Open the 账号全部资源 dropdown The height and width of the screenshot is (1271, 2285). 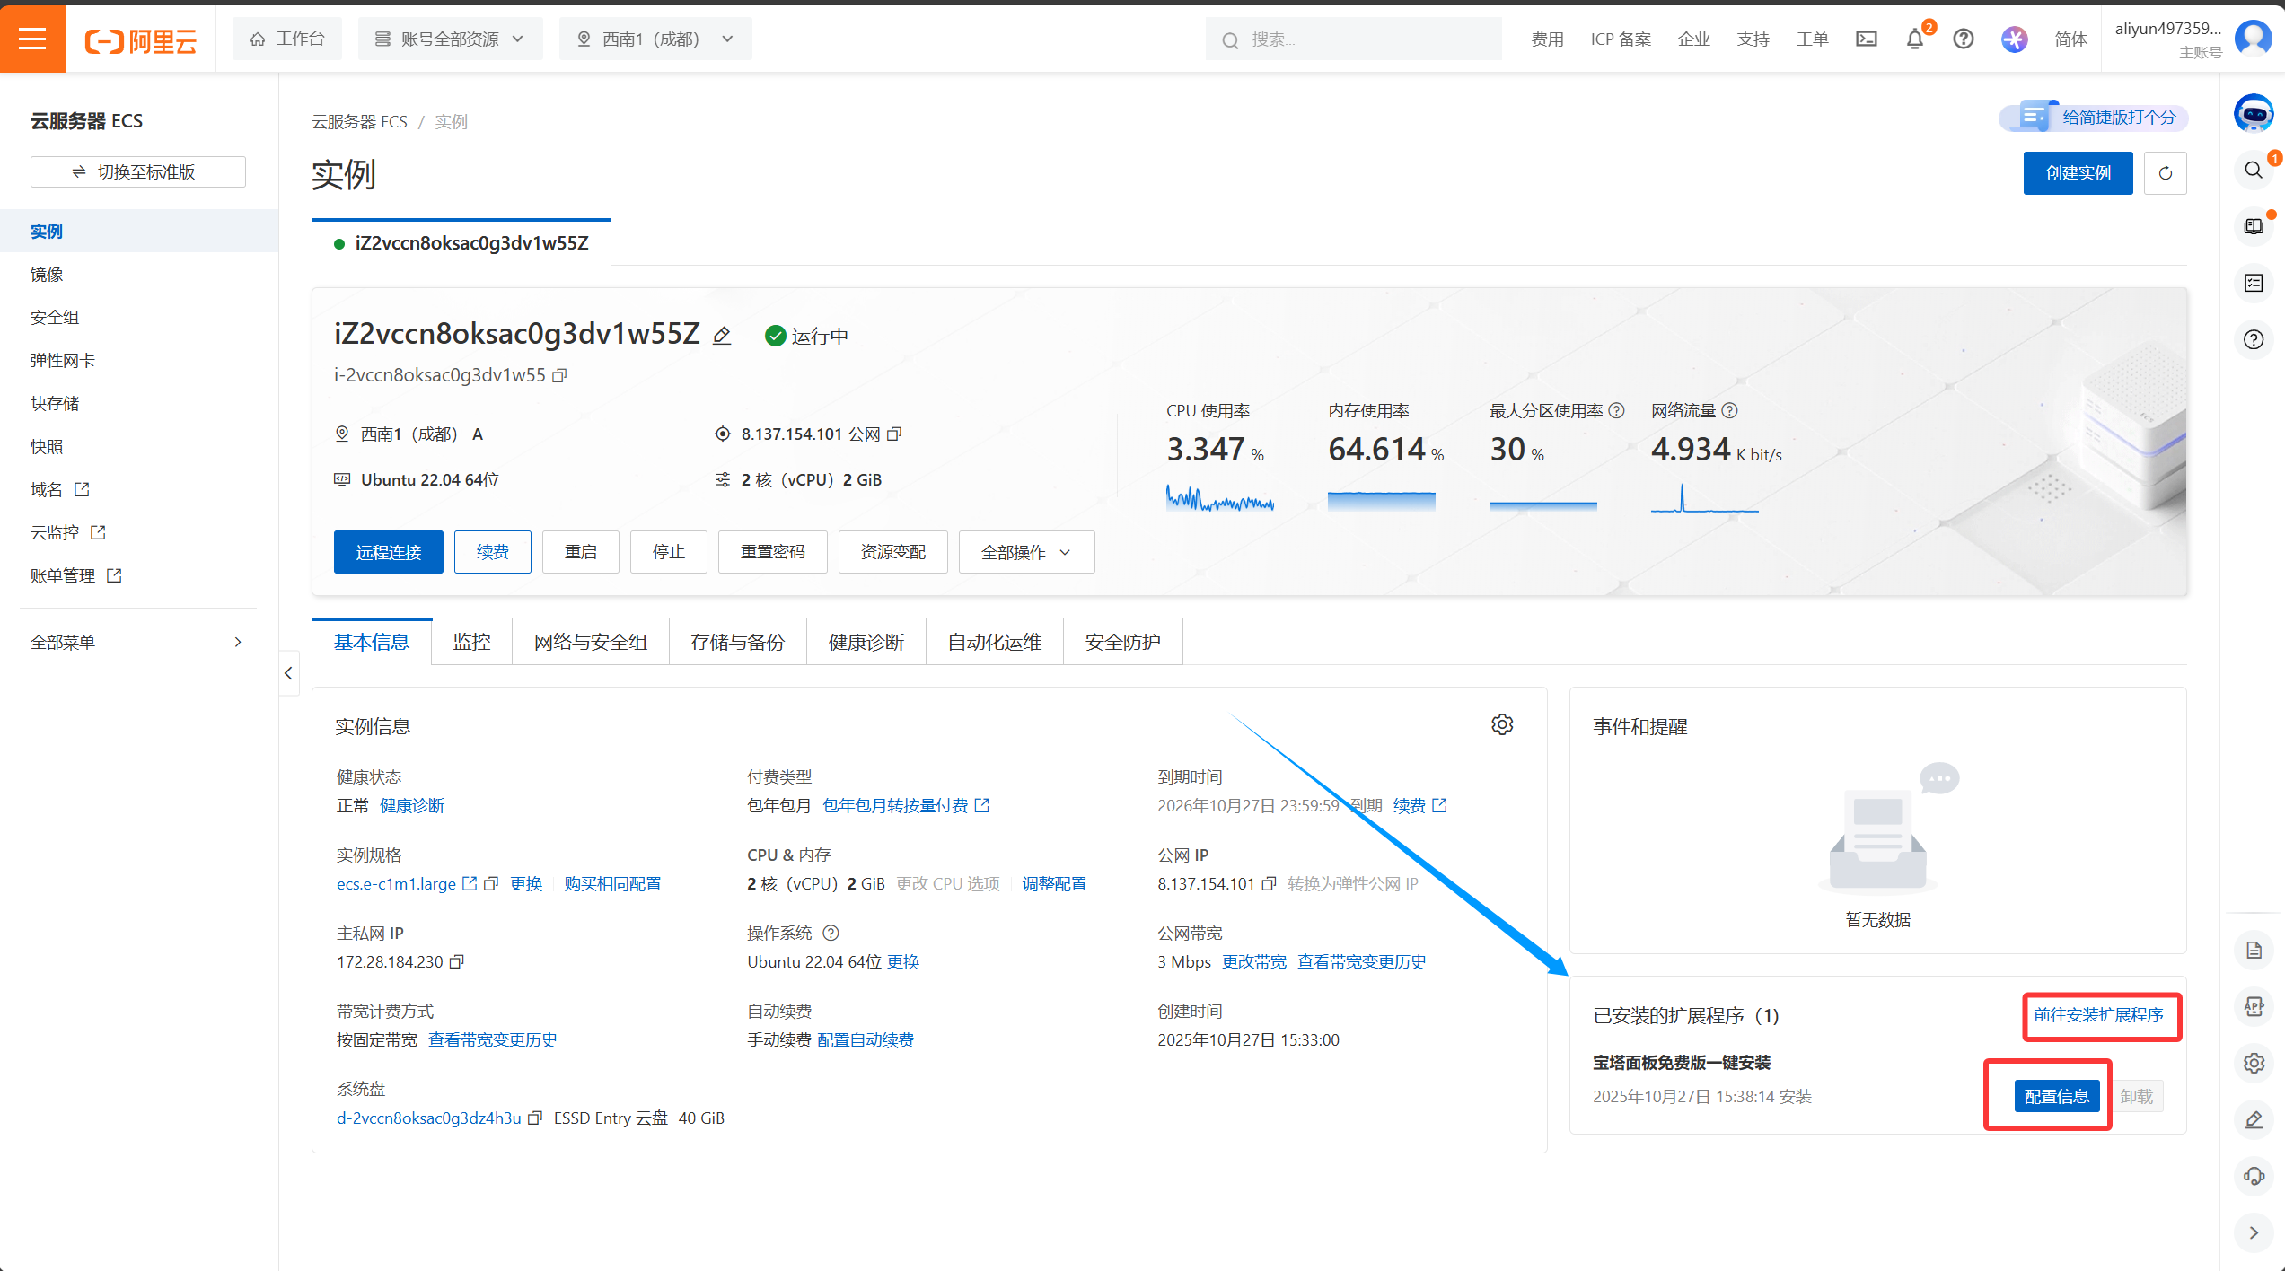(450, 39)
